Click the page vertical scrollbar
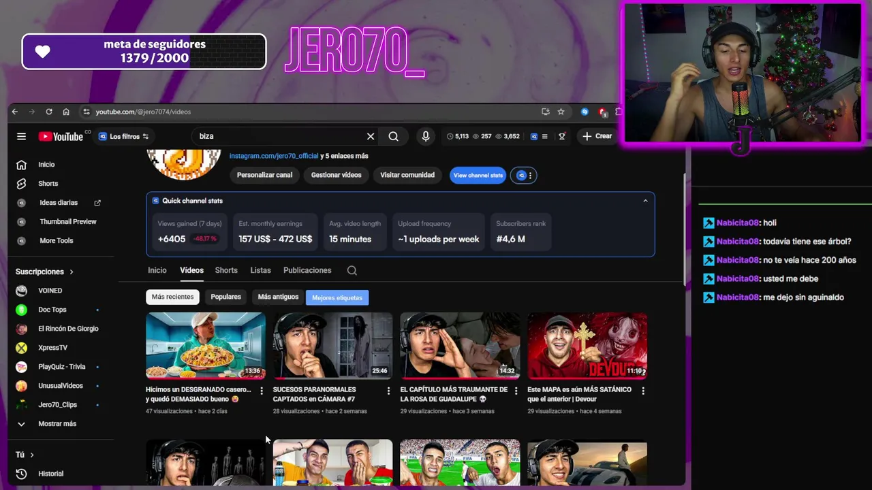The height and width of the screenshot is (490, 872). (x=685, y=228)
